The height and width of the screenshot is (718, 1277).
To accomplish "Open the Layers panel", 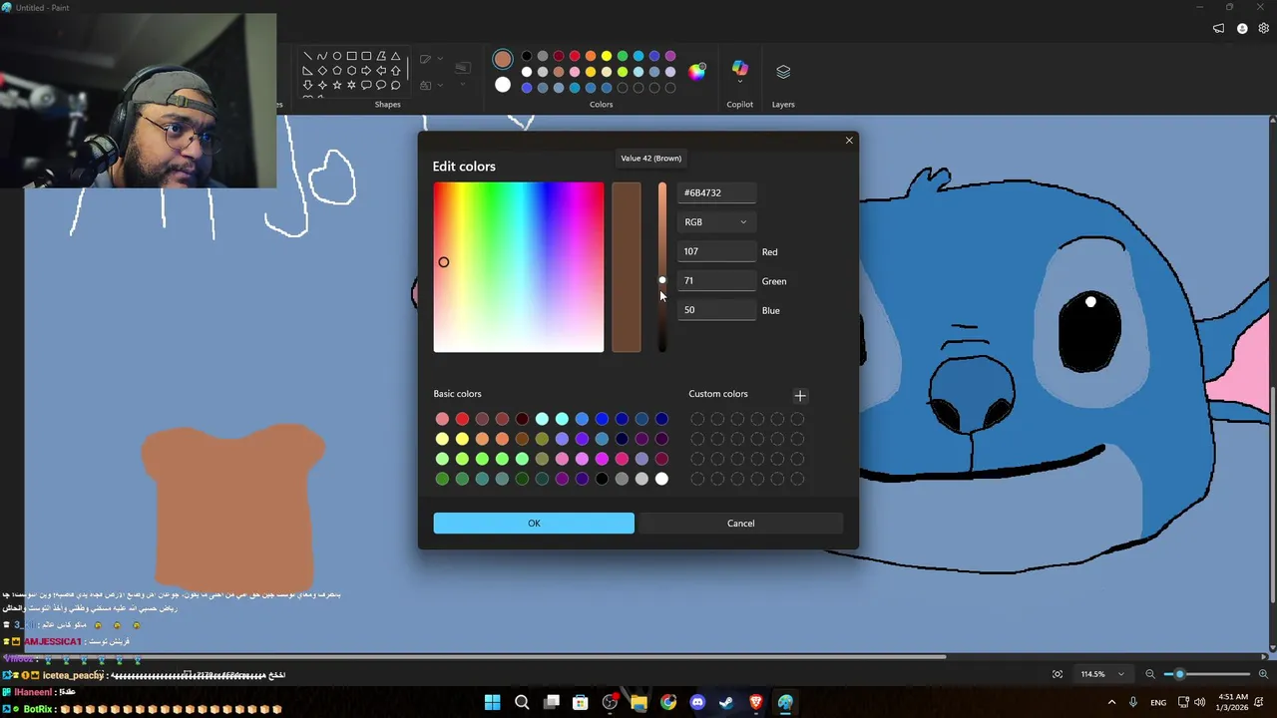I will coord(783,72).
